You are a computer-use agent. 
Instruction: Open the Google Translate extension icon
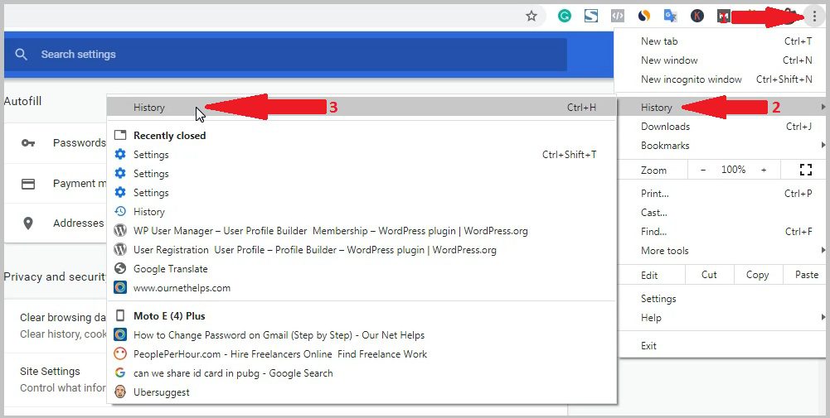coord(671,16)
